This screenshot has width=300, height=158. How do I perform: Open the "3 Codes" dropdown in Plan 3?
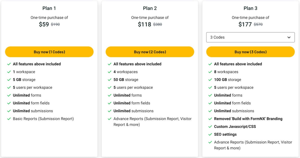click(x=250, y=37)
